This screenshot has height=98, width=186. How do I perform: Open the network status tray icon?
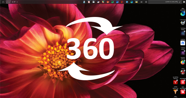pos(15,2)
